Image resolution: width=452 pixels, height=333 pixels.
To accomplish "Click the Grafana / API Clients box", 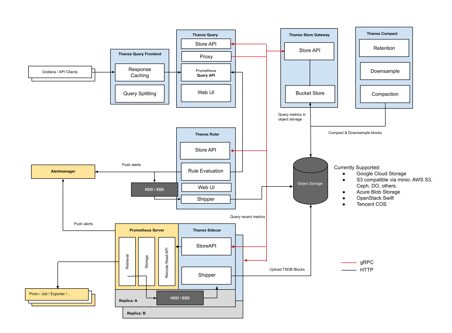I will 60,72.
